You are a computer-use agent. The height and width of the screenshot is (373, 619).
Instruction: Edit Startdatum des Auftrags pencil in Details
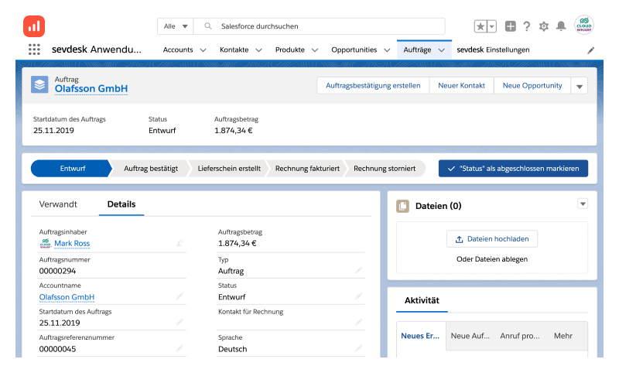click(180, 322)
